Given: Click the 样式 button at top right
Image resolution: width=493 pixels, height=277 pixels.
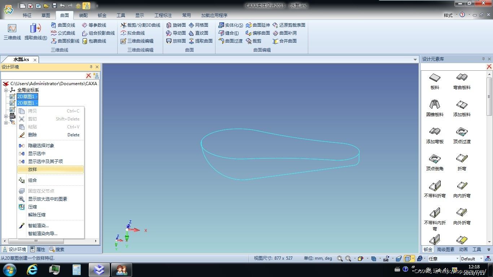Looking at the screenshot, I should tap(449, 15).
